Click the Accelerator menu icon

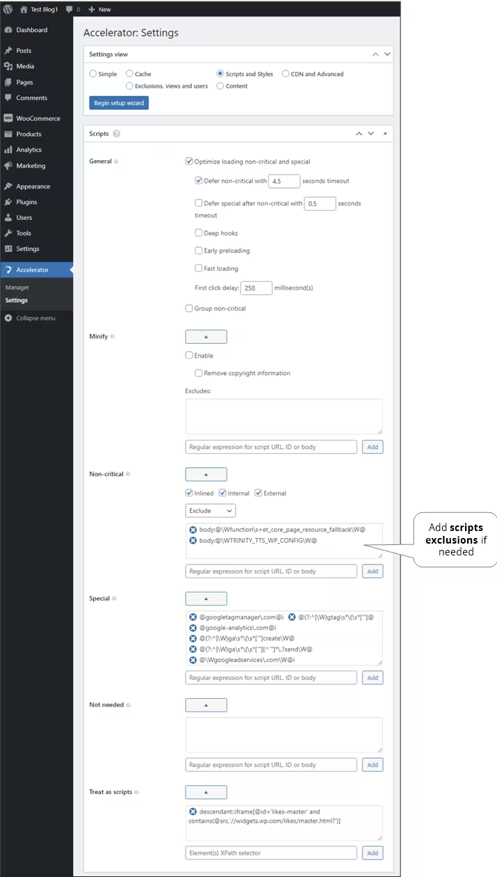click(x=8, y=270)
